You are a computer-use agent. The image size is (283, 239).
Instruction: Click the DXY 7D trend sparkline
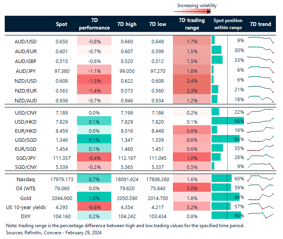click(x=261, y=215)
